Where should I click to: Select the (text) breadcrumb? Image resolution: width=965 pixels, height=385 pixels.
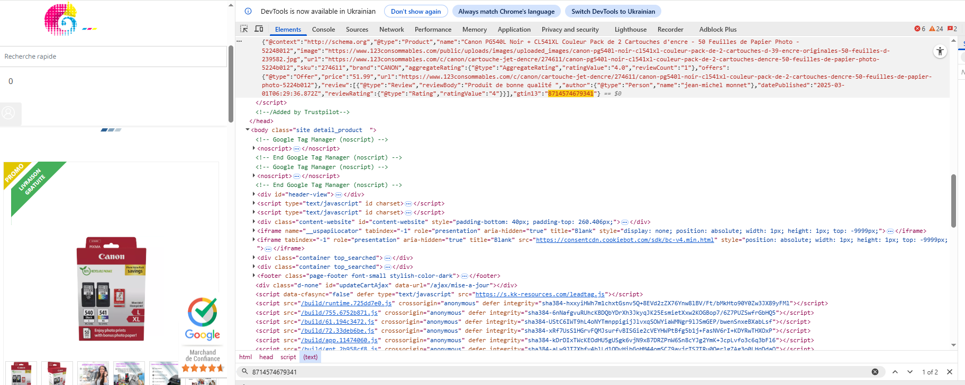coord(311,357)
